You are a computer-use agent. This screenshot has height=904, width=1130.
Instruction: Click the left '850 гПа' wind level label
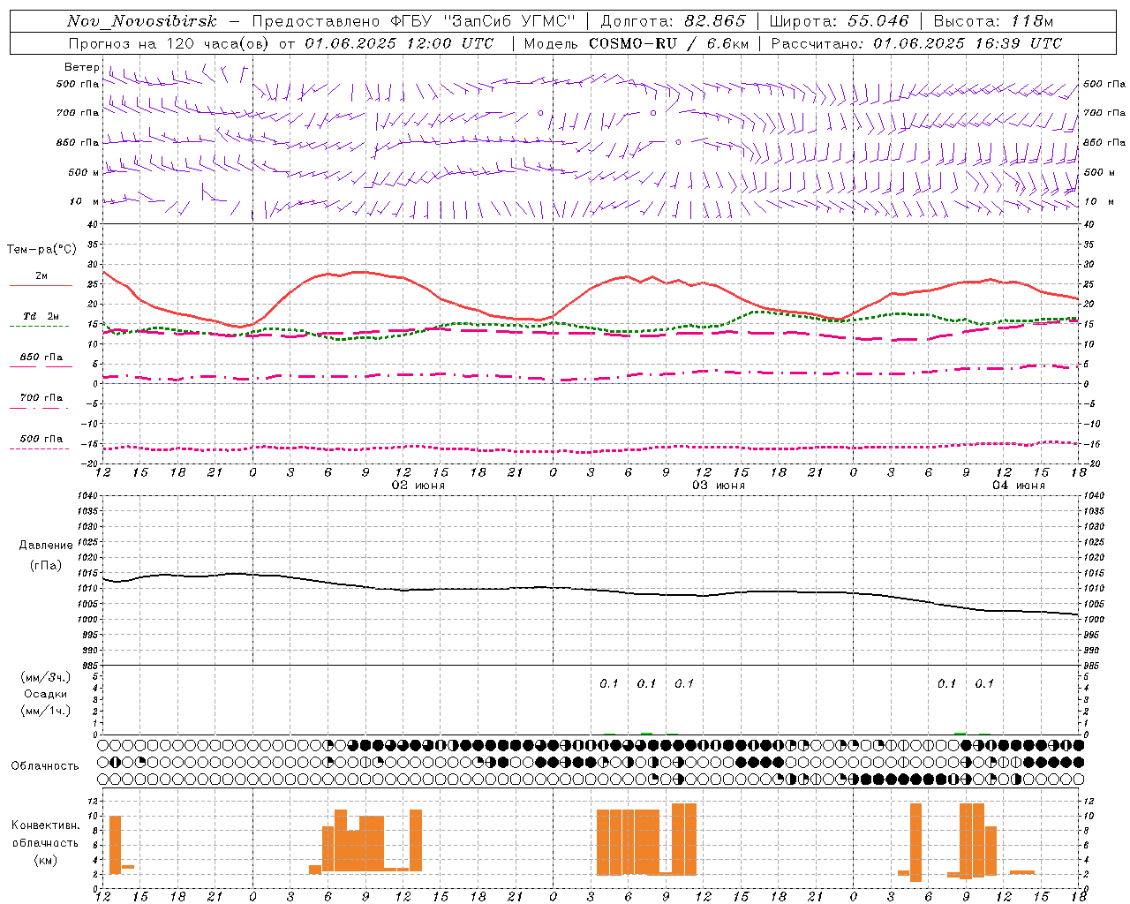pos(78,142)
